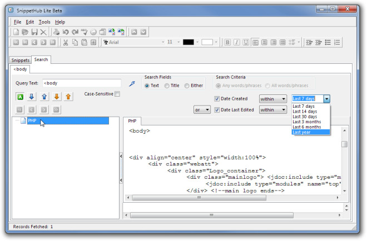Switch to the Snippets tab
The height and width of the screenshot is (241, 367).
pyautogui.click(x=21, y=61)
